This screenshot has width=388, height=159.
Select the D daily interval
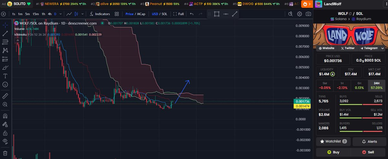click(x=55, y=14)
